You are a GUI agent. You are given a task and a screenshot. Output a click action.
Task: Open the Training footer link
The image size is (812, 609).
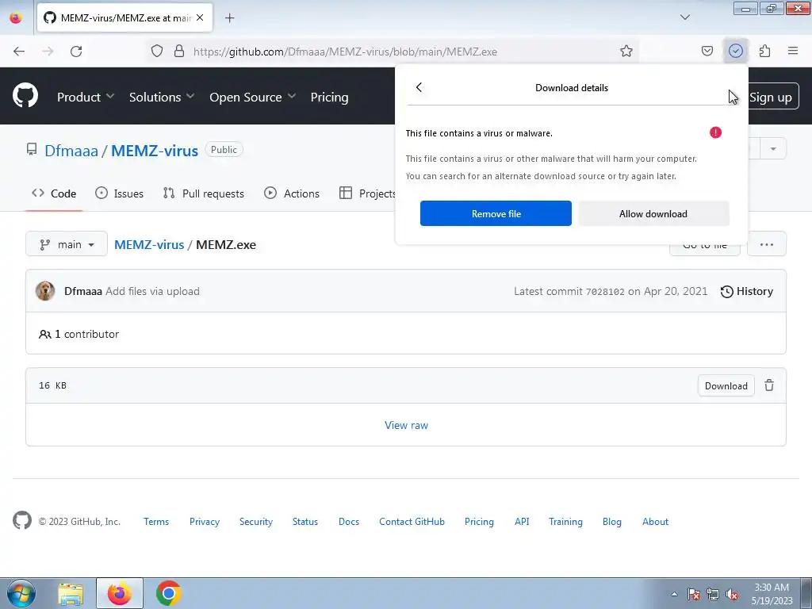pyautogui.click(x=565, y=522)
